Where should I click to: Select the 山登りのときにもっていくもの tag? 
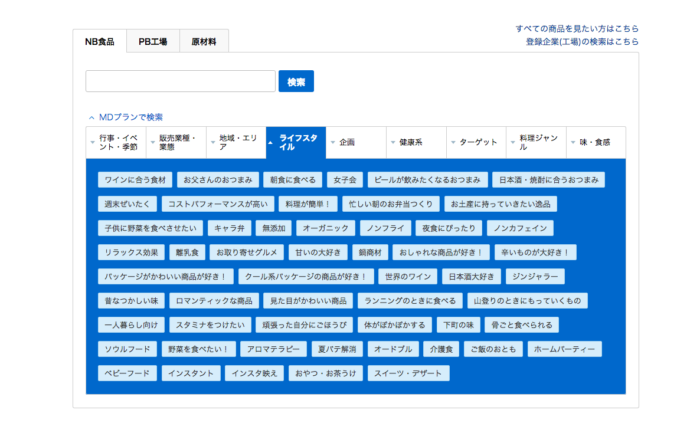527,301
